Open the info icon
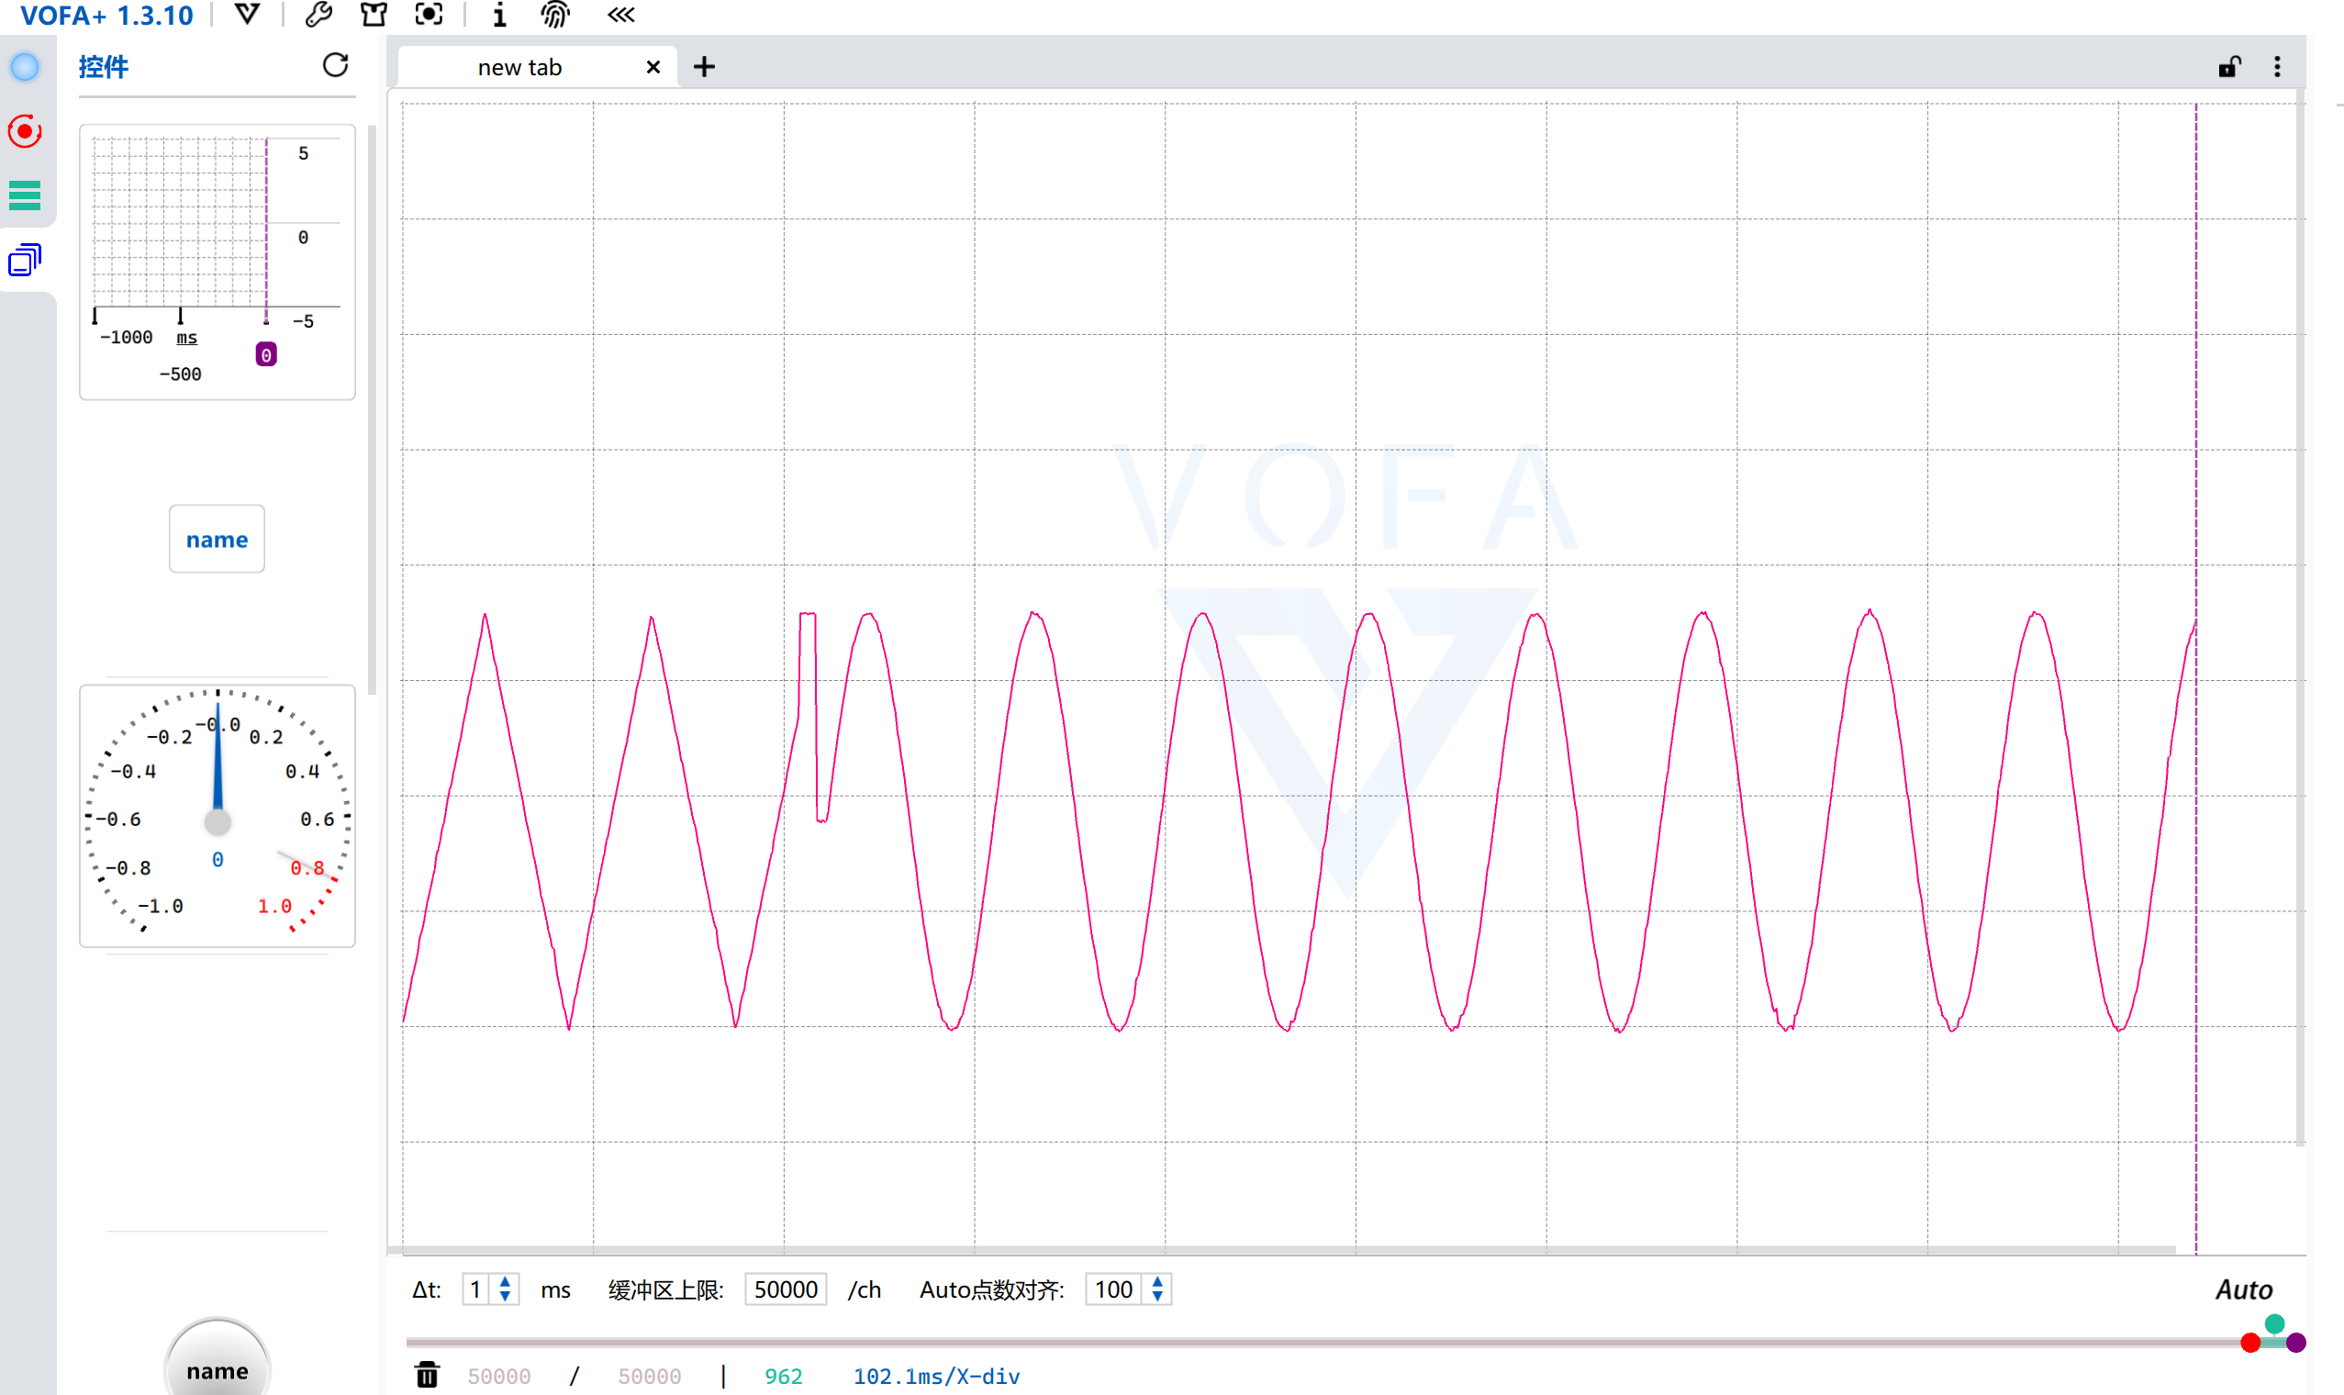The image size is (2344, 1395). pos(499,14)
